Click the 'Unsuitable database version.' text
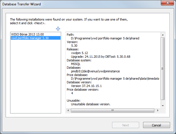This screenshot has height=134, width=176. click(x=91, y=104)
